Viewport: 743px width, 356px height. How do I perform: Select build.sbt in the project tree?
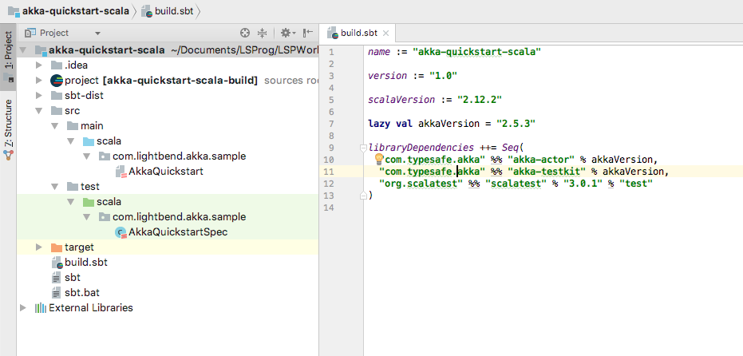[x=86, y=263]
